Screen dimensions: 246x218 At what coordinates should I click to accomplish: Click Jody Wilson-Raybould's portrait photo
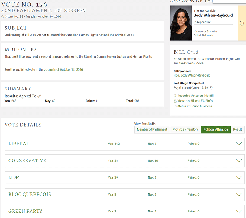(x=181, y=23)
